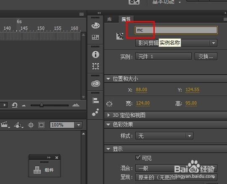
Task: Click the 100% zoom value field
Action: [62, 125]
